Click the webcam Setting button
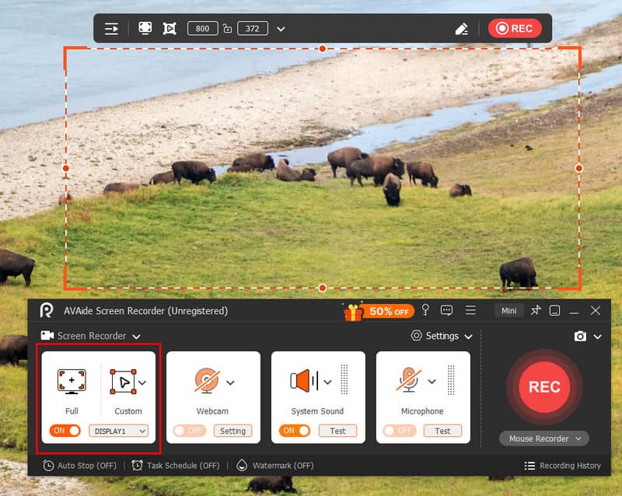 coord(232,431)
